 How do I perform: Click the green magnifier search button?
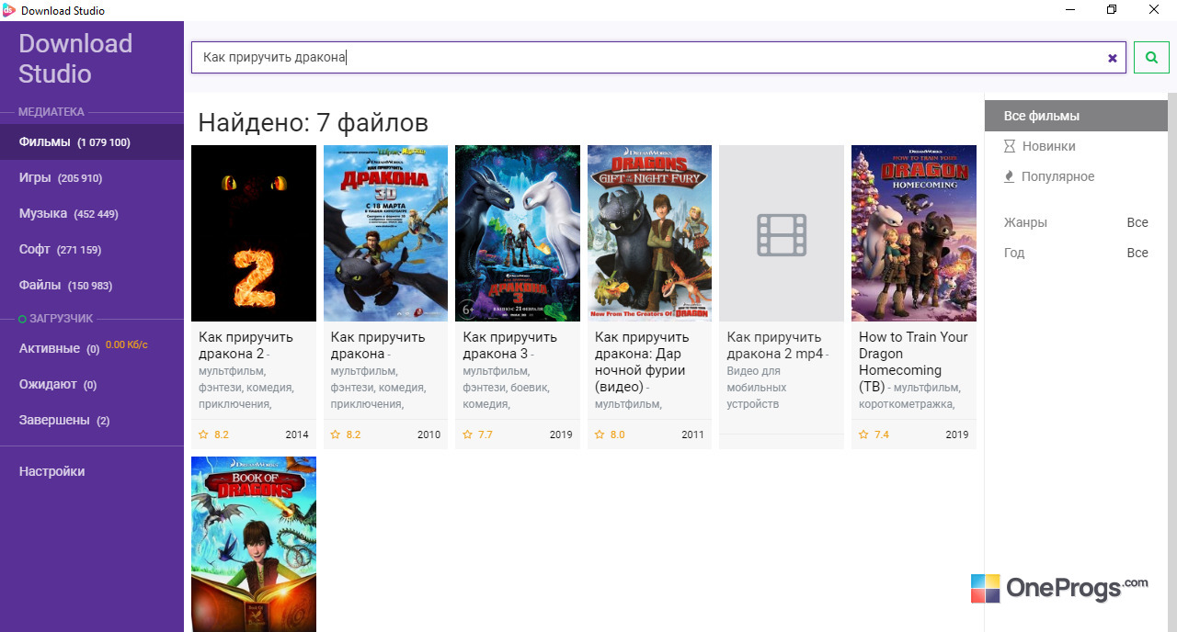coord(1151,57)
